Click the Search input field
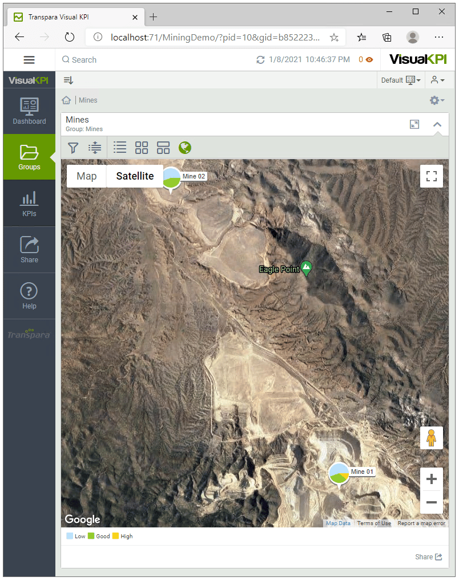The image size is (459, 581). pyautogui.click(x=154, y=60)
